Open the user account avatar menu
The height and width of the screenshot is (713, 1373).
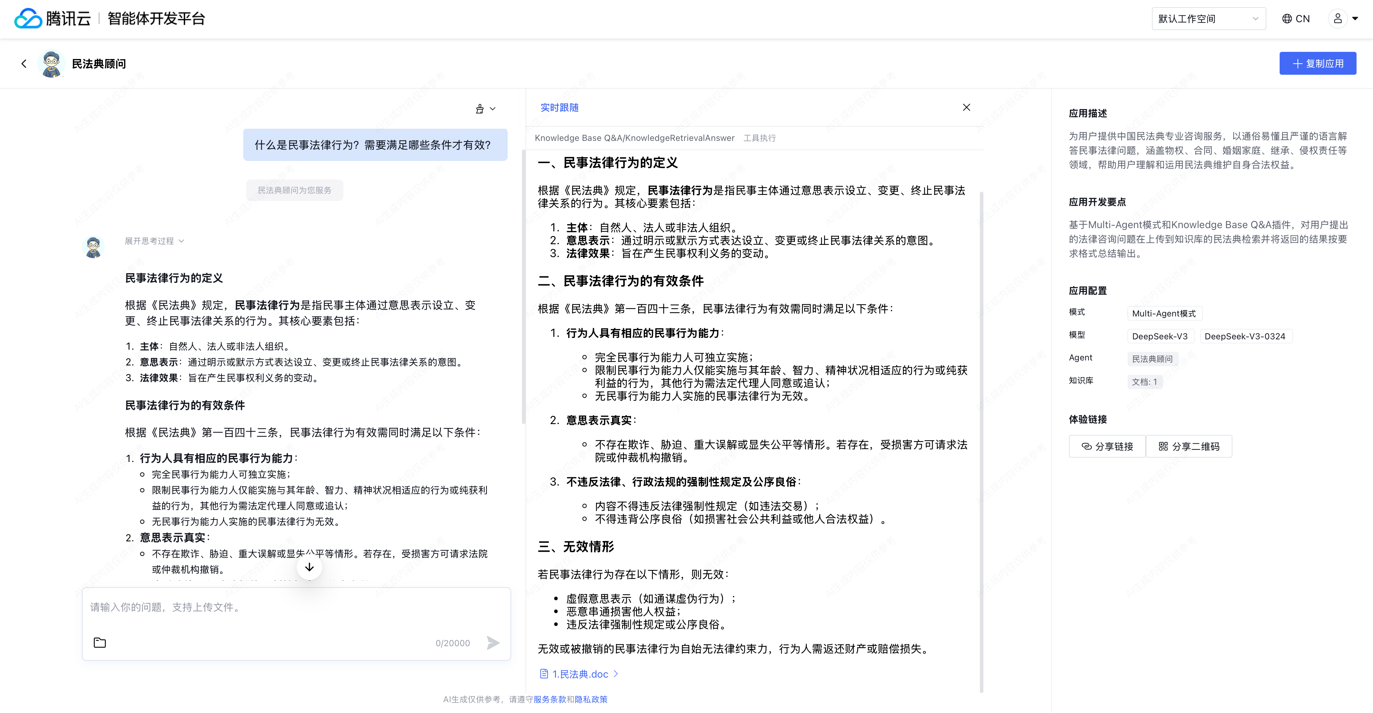click(x=1338, y=19)
